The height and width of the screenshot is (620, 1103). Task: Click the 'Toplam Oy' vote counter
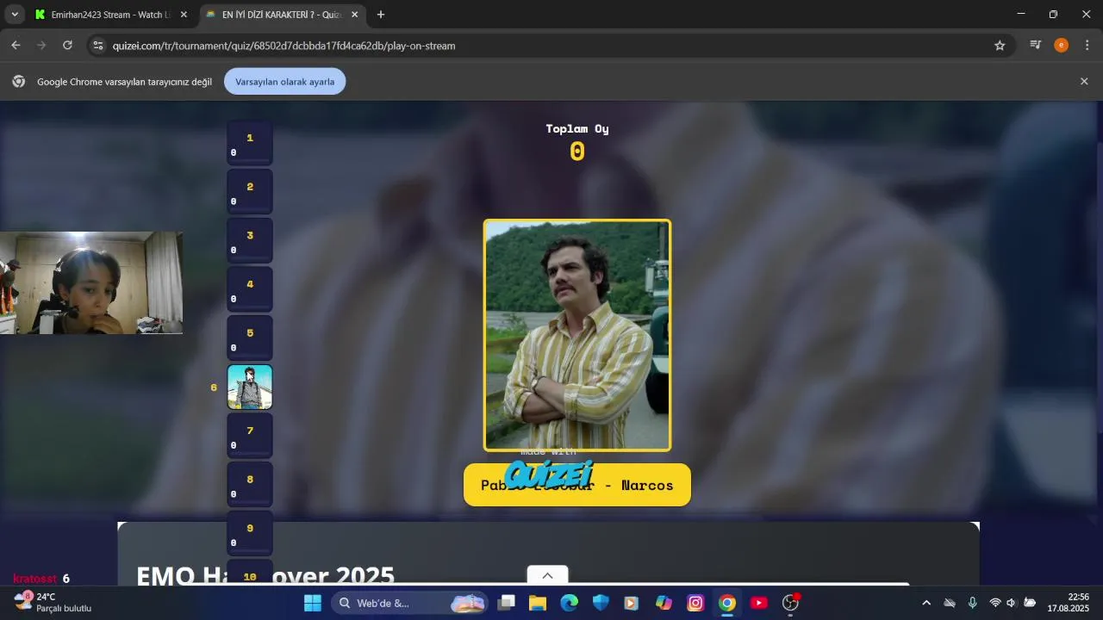click(577, 143)
